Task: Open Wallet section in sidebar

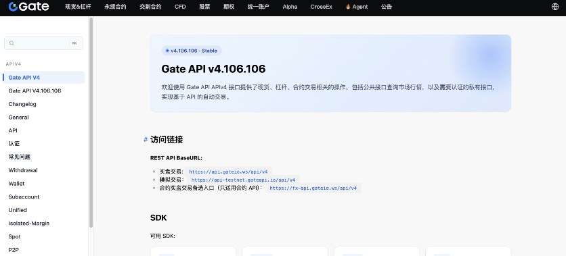Action: pyautogui.click(x=17, y=184)
